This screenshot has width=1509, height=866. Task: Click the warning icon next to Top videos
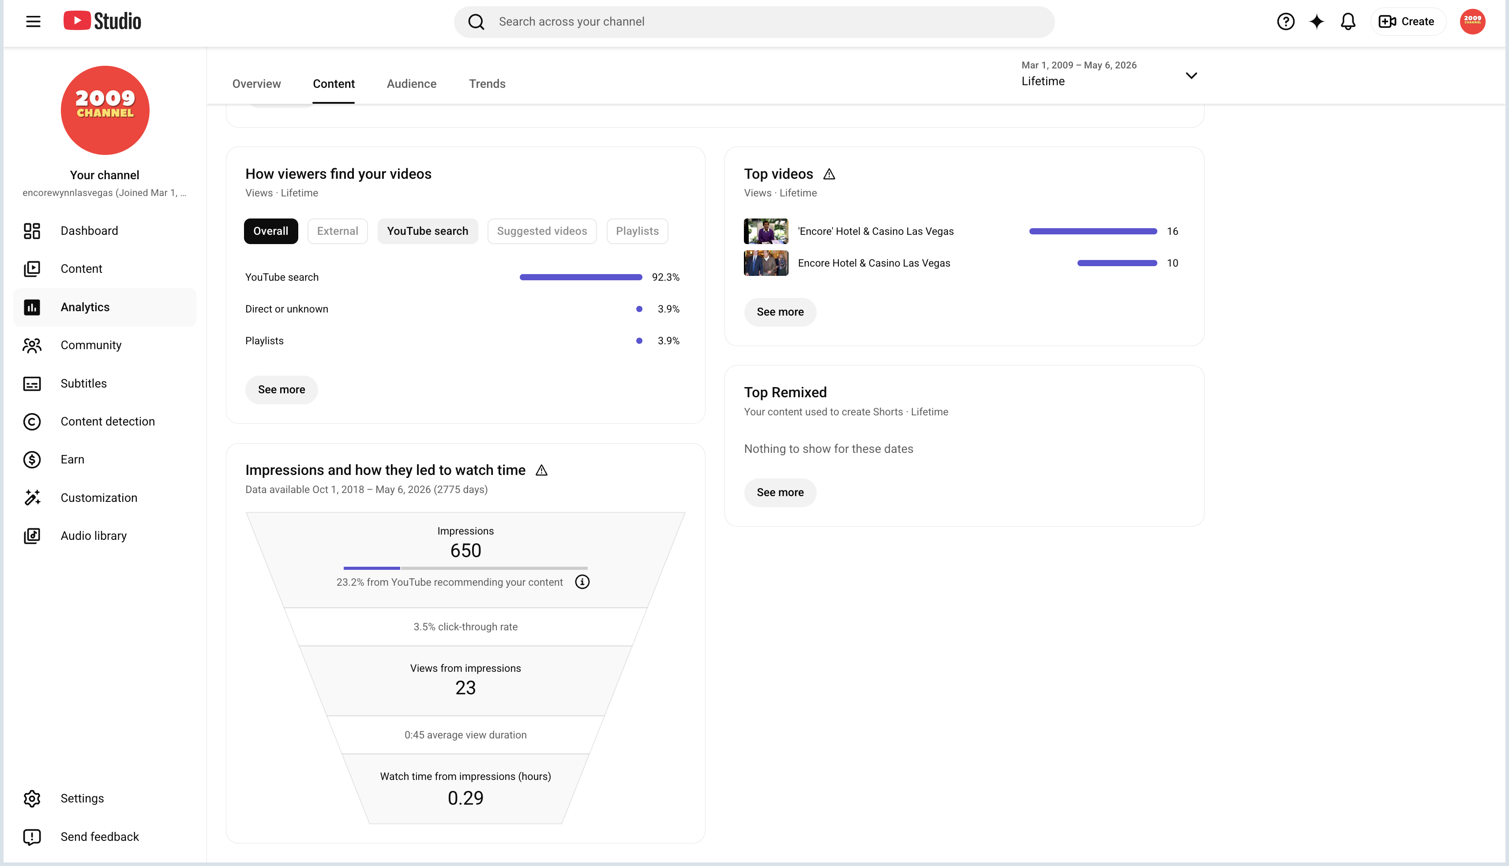(x=830, y=174)
